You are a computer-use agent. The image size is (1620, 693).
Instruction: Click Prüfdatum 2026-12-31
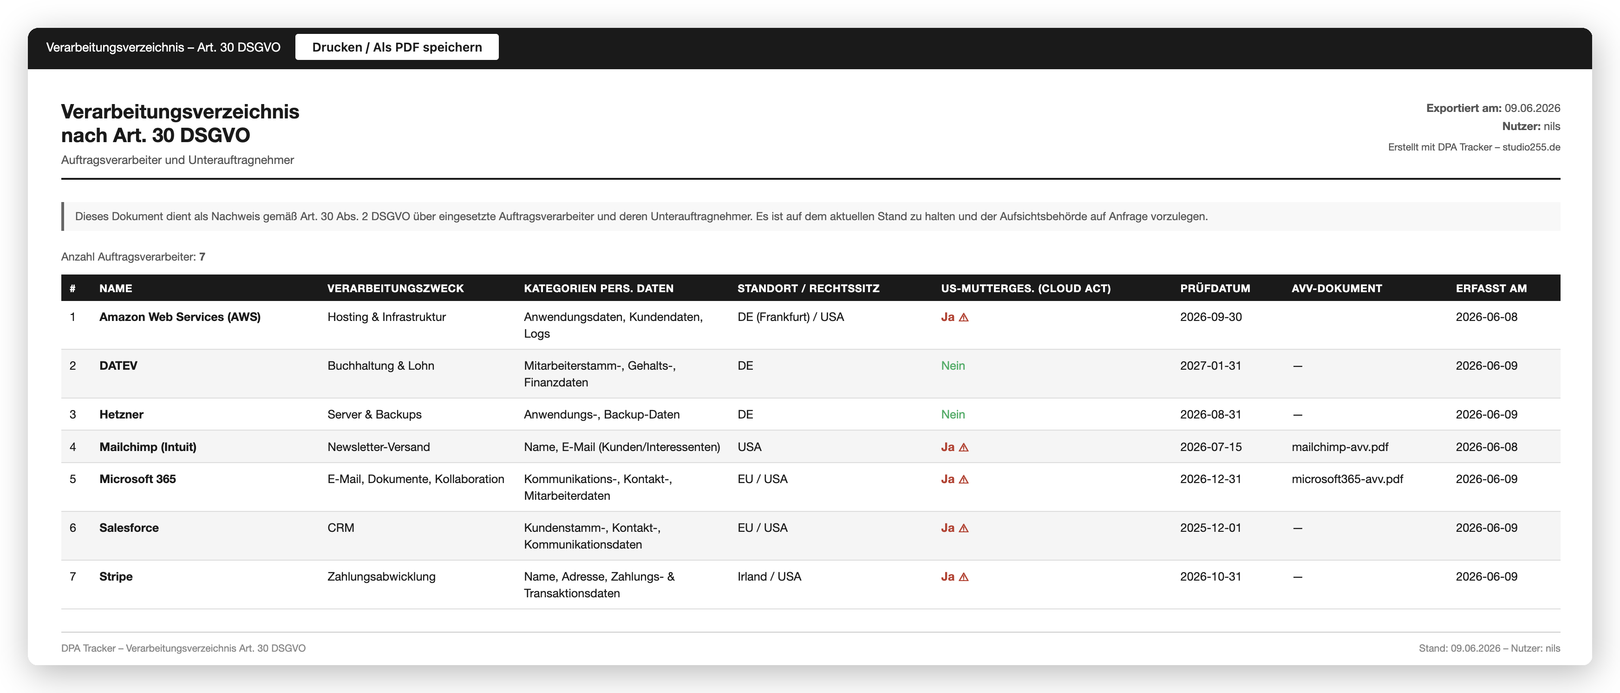pos(1211,478)
